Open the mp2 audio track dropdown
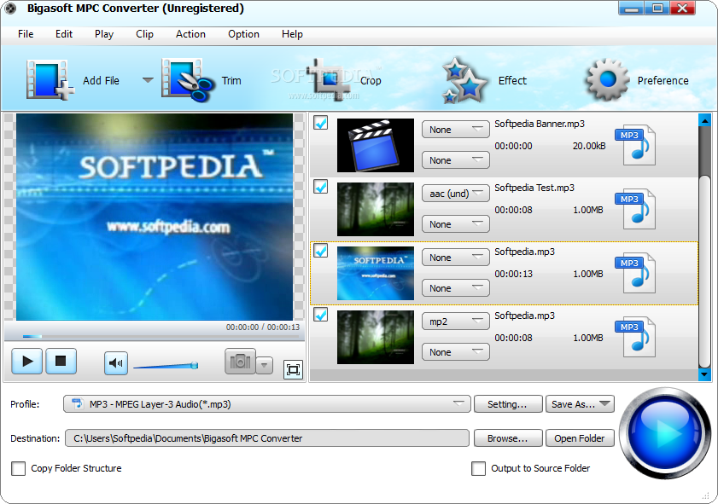 pyautogui.click(x=456, y=322)
